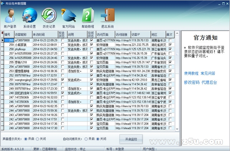This screenshot has height=151, width=230.
Task: Open 帮助教程 green question-mark book icon
Action: pos(88,15)
